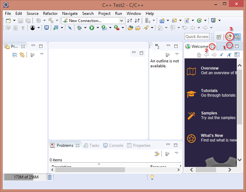Click the Quick Access search field
This screenshot has height=192, width=246.
pyautogui.click(x=197, y=37)
